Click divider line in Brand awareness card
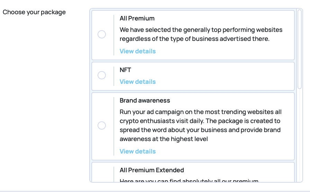Screen dimensions: 310x192 pos(114,126)
